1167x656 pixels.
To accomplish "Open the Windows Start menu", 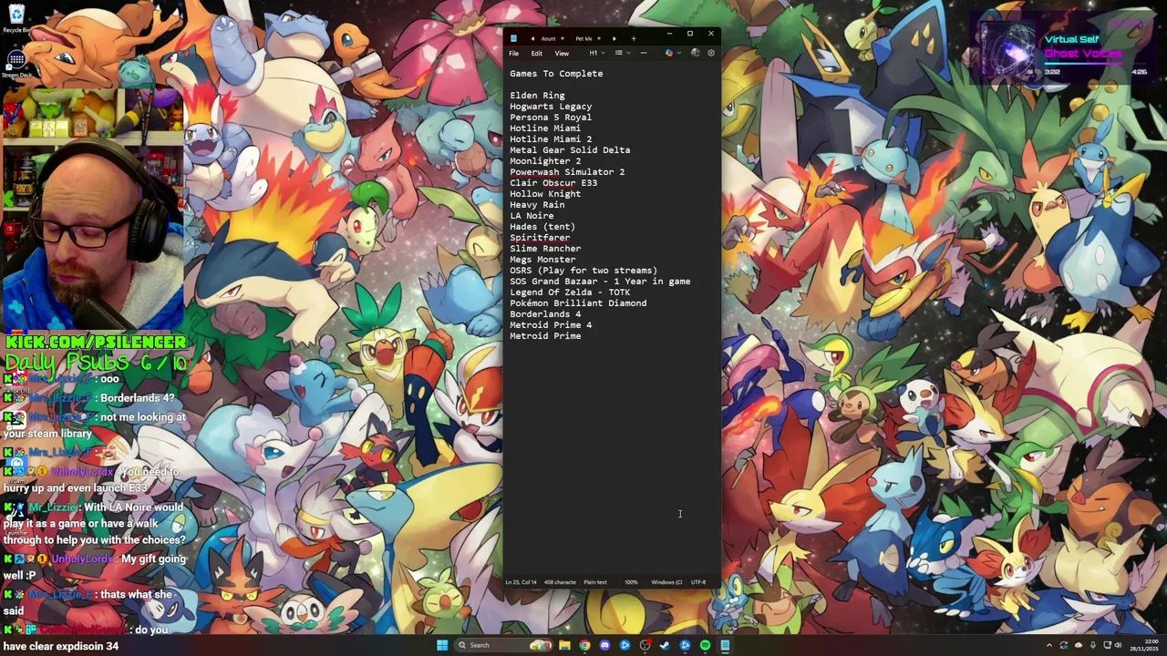I will point(442,645).
